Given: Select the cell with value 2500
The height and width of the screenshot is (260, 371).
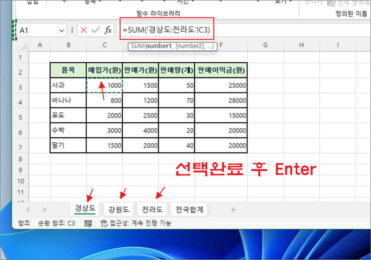Looking at the screenshot, I should 141,116.
